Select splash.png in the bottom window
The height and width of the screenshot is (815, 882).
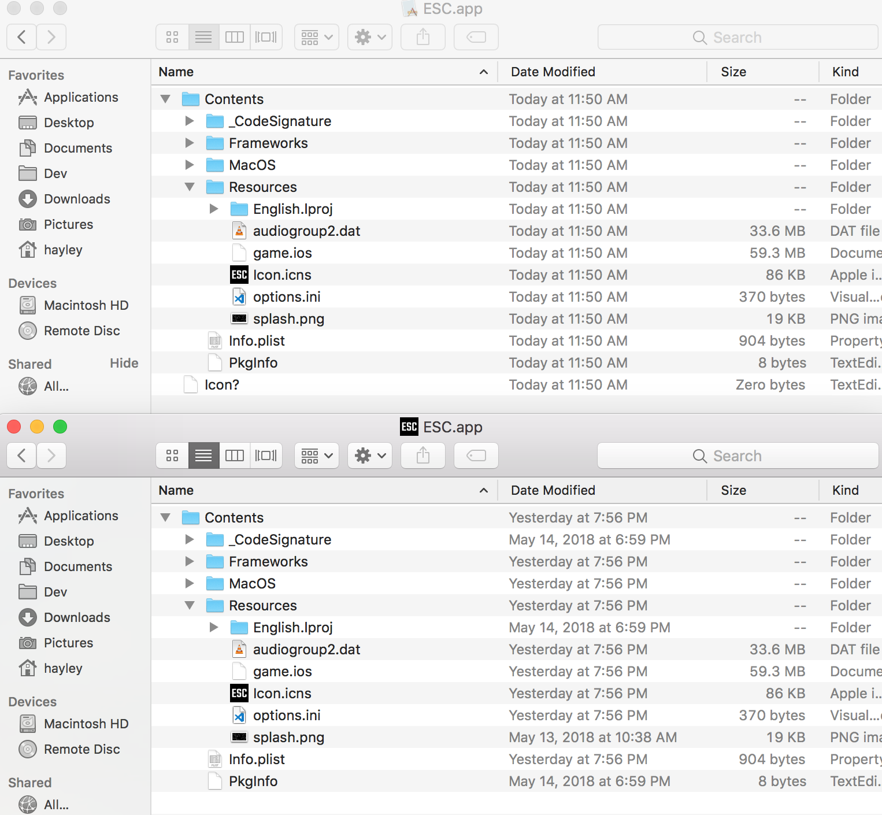click(288, 737)
